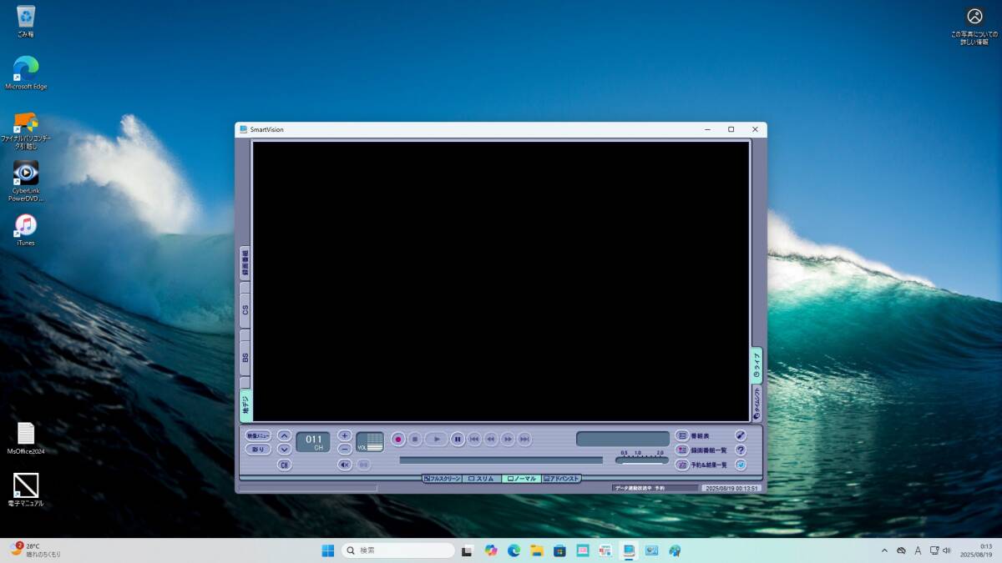
Task: Pause playback with the pause button
Action: (458, 439)
